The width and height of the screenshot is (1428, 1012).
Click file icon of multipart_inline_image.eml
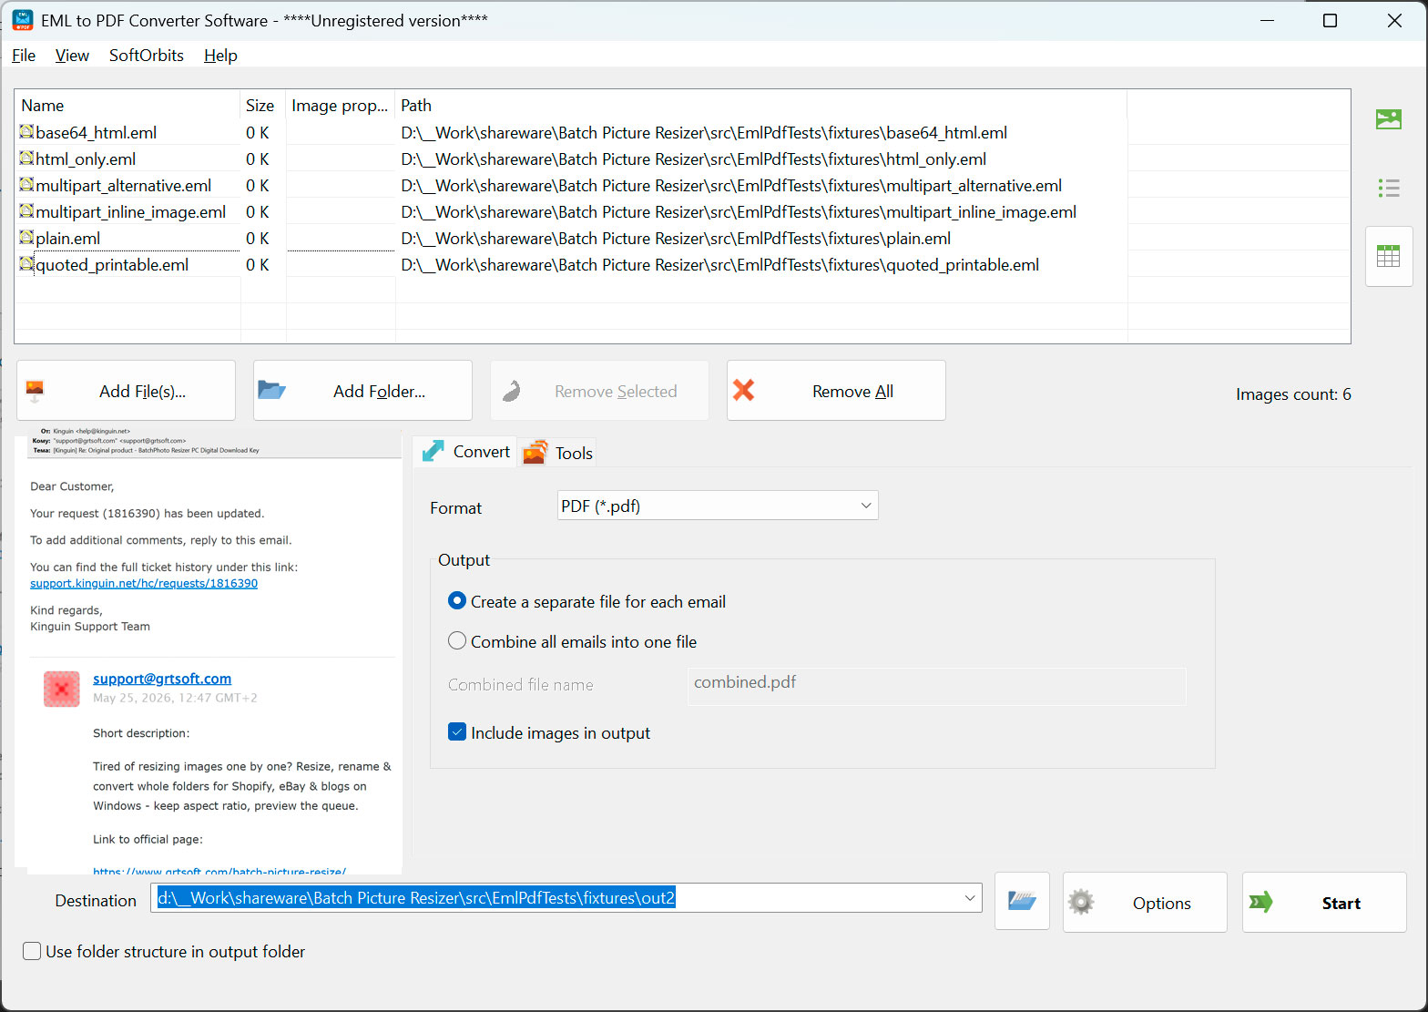[x=26, y=211]
